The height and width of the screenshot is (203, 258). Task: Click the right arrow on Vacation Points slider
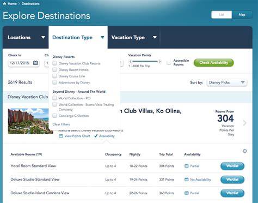coord(159,62)
